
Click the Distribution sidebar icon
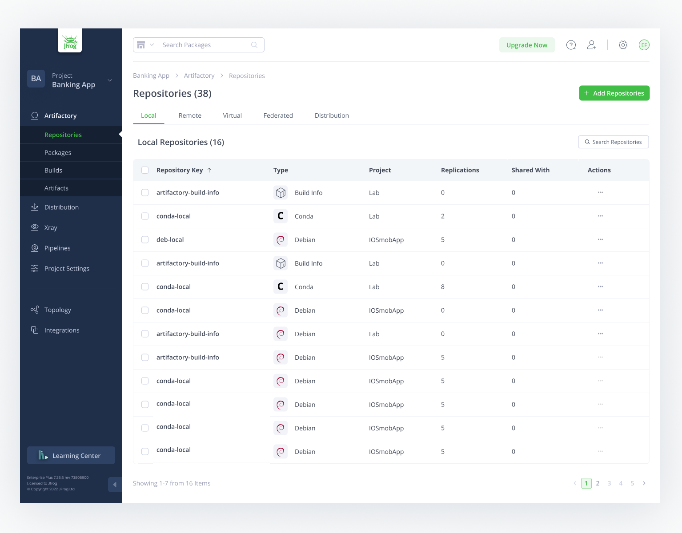[x=35, y=207]
